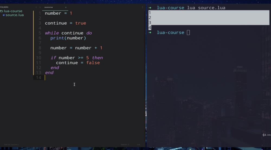
Task: Click the lua-course folder icon in sidebar
Action: [2, 11]
